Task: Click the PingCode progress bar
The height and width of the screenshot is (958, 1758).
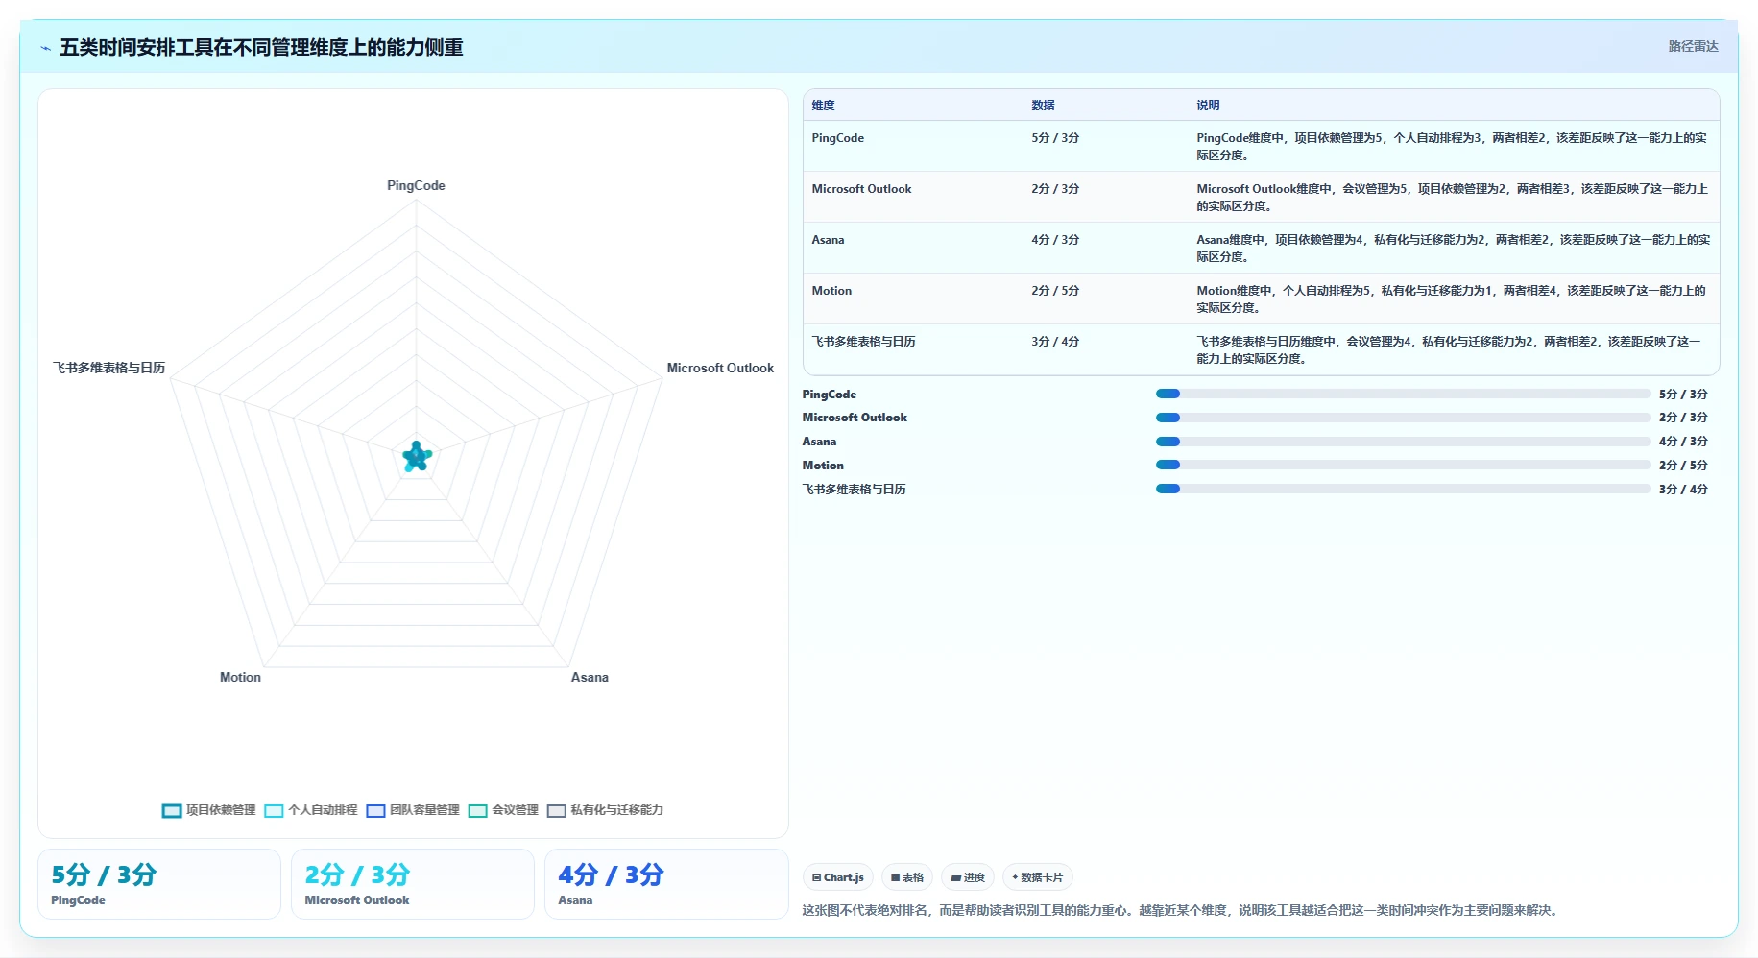Action: [1403, 394]
